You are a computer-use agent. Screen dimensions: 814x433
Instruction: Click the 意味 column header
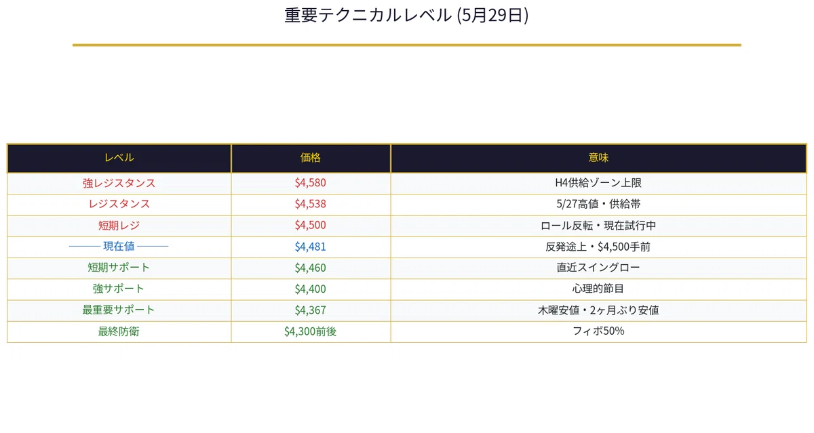click(598, 158)
